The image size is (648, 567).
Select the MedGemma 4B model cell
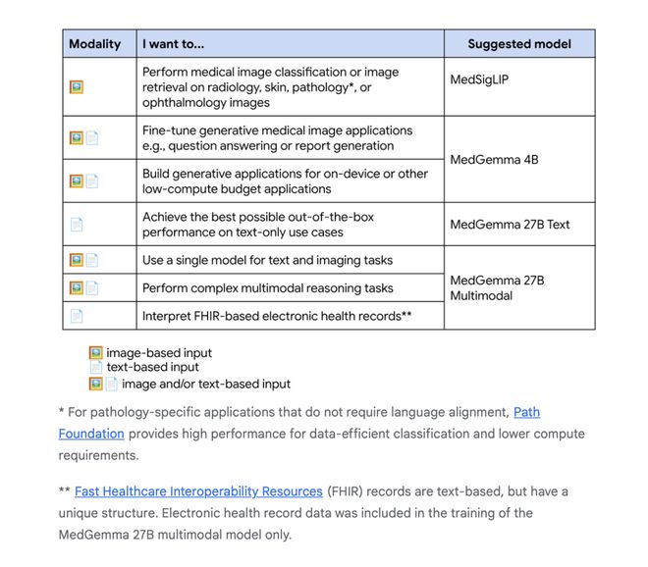click(519, 159)
